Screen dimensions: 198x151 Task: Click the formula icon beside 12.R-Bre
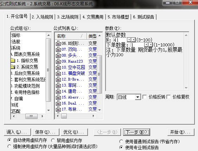point(58,79)
